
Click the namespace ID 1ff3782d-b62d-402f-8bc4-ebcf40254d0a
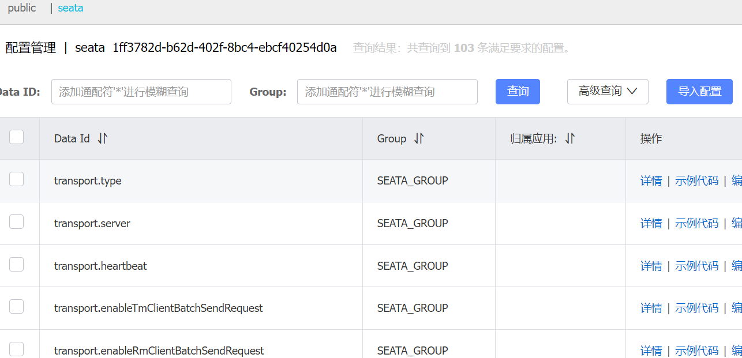click(224, 47)
